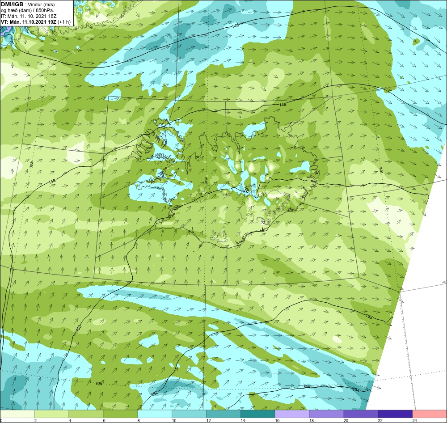Click the legend tick value '24'
The height and width of the screenshot is (423, 447).
(414, 420)
